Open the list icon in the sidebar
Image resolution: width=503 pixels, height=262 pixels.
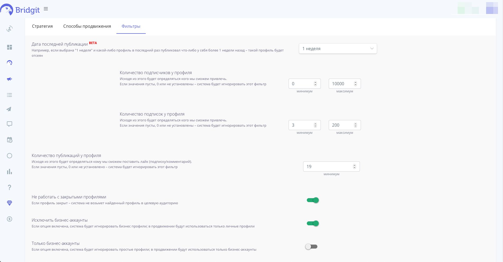[10, 95]
